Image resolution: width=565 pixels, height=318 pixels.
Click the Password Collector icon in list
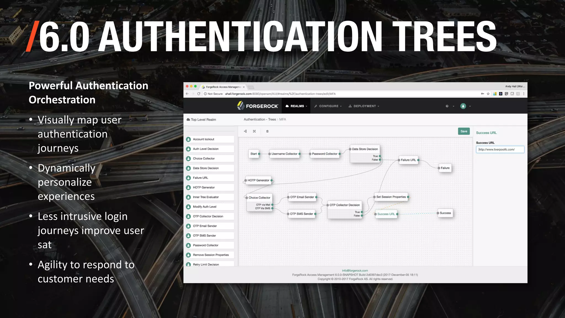click(188, 245)
